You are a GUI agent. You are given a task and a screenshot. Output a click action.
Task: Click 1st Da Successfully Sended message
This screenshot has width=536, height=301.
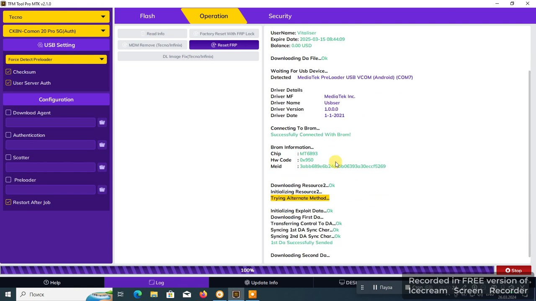pyautogui.click(x=301, y=242)
